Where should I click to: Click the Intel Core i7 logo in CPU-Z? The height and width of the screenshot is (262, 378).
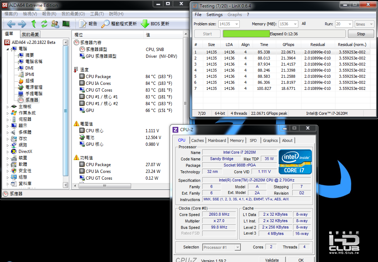(x=295, y=162)
